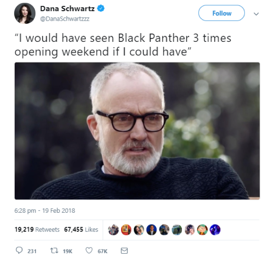Follow Dana Schwartz
The image size is (273, 261).
click(221, 13)
